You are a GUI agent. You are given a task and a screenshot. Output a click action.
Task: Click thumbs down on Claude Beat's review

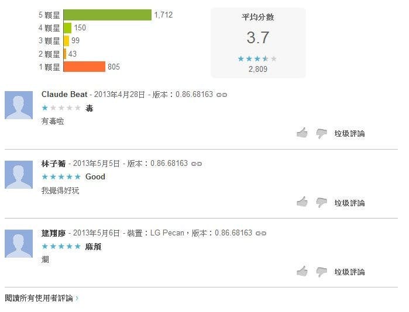coord(321,133)
